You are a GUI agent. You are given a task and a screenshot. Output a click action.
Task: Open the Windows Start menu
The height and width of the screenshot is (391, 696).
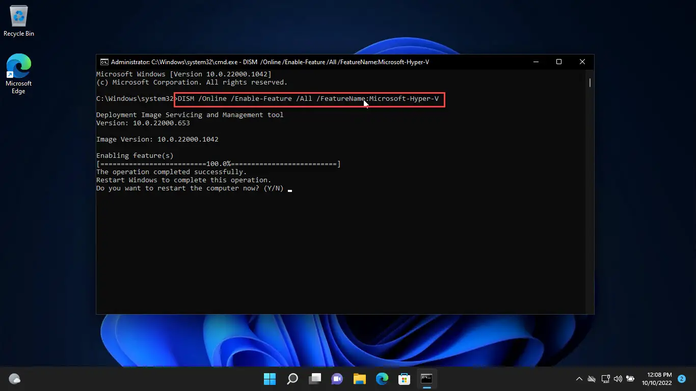tap(270, 379)
